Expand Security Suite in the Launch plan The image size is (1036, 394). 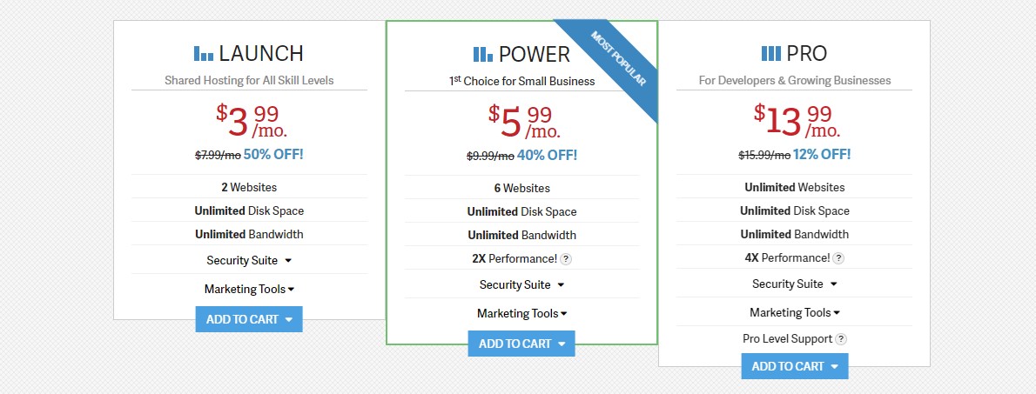[249, 260]
